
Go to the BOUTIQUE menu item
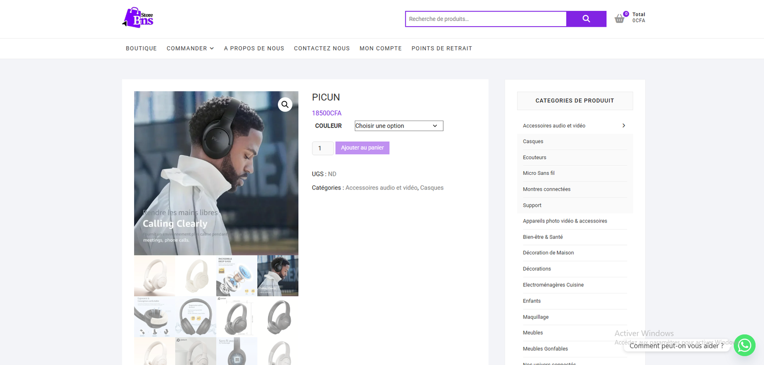(141, 49)
